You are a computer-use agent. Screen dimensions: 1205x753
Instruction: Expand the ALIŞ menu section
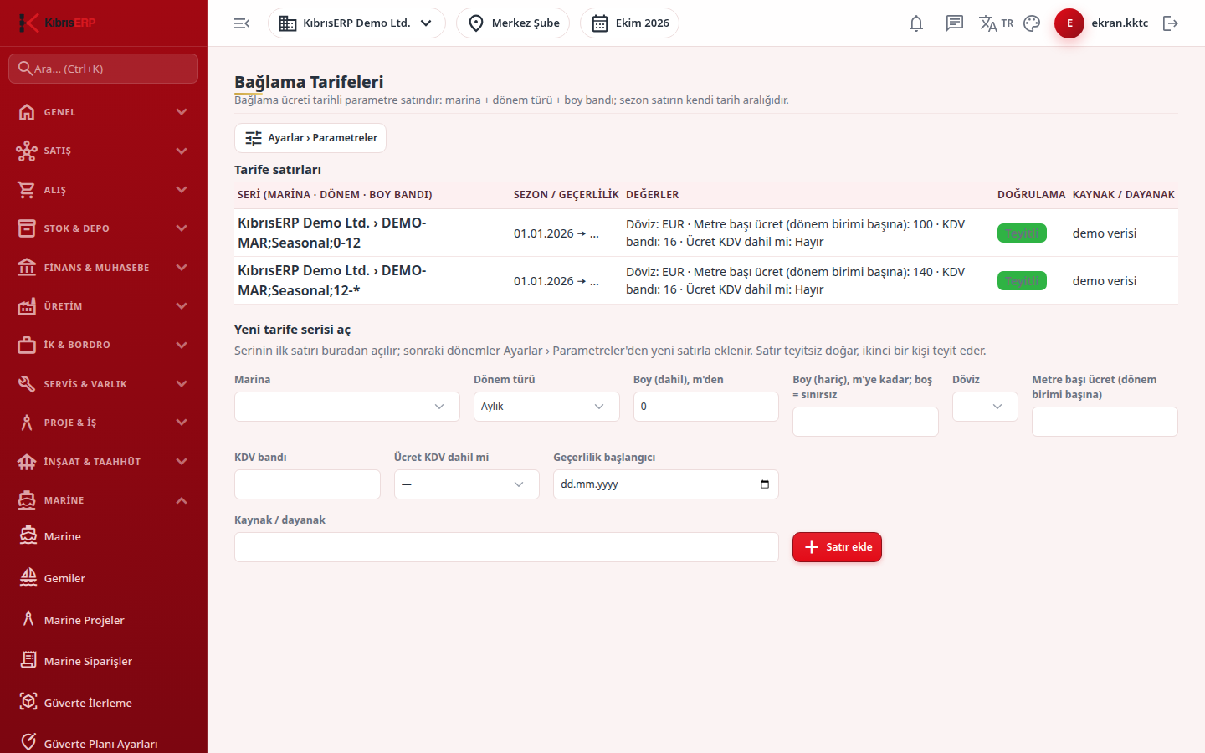coord(104,190)
